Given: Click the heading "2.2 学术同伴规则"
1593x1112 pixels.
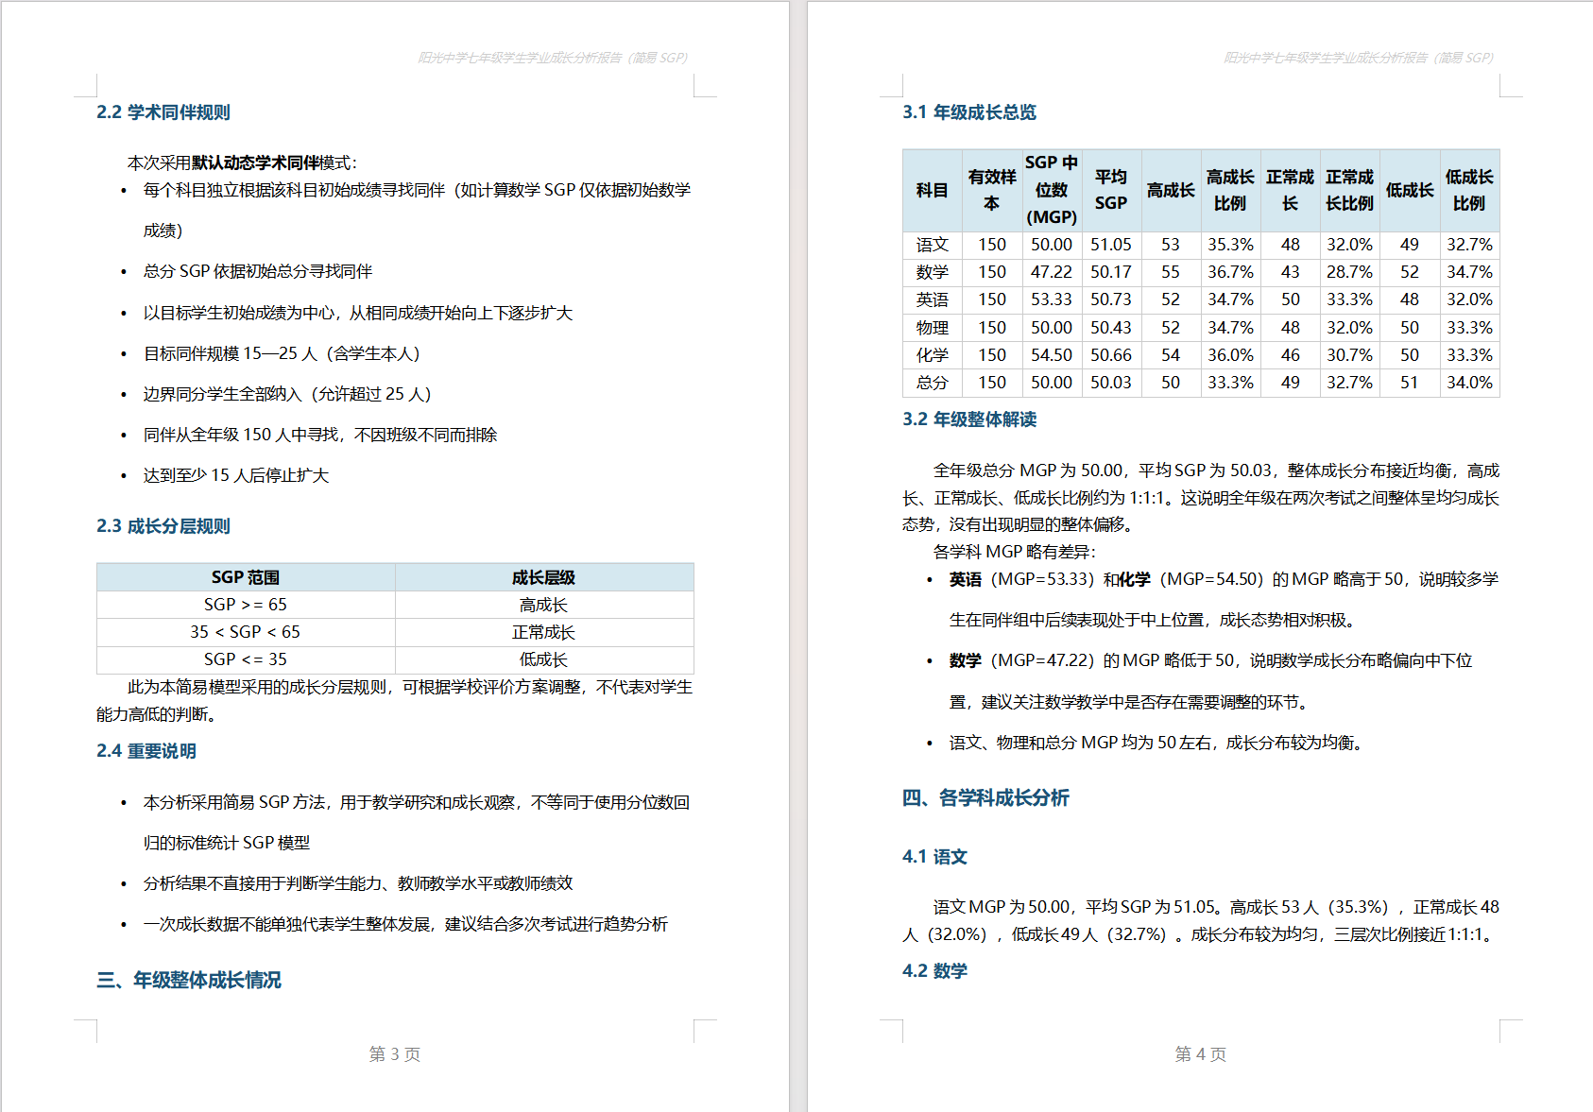Looking at the screenshot, I should pyautogui.click(x=163, y=112).
